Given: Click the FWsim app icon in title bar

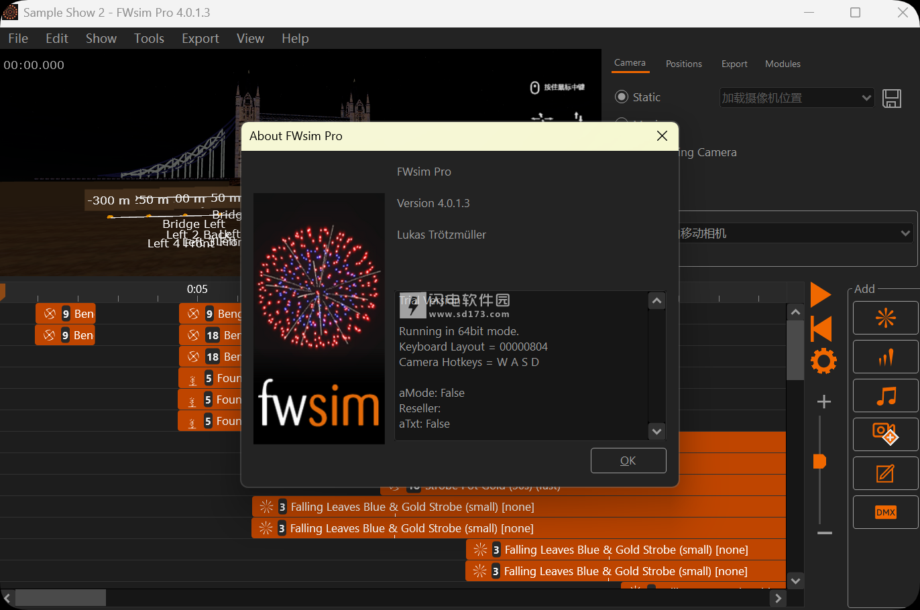Looking at the screenshot, I should [10, 12].
